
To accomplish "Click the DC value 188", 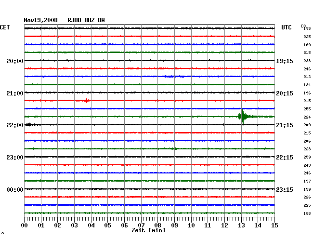I will point(307,213).
